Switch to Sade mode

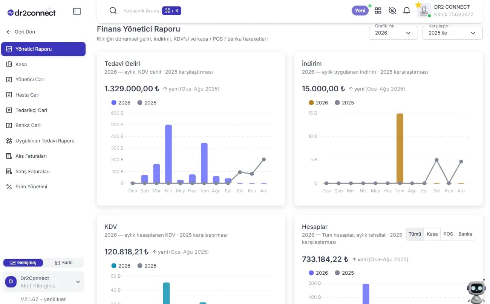(x=64, y=263)
